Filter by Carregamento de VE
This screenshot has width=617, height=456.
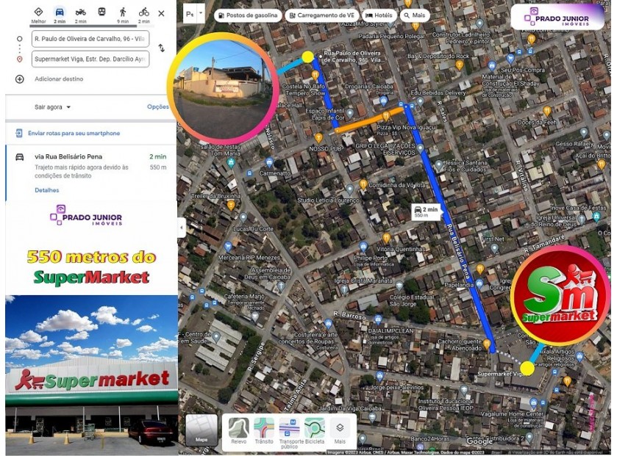point(321,15)
